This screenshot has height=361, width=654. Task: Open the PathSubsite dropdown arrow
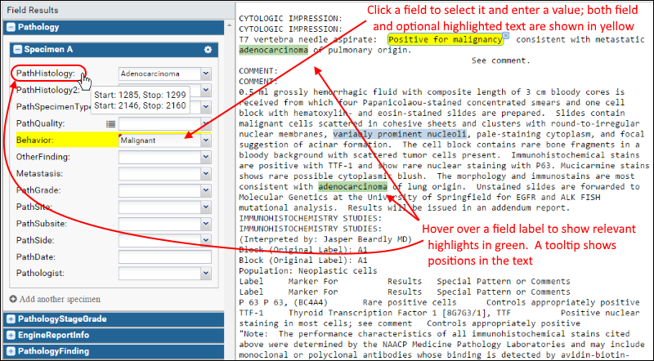pos(206,224)
